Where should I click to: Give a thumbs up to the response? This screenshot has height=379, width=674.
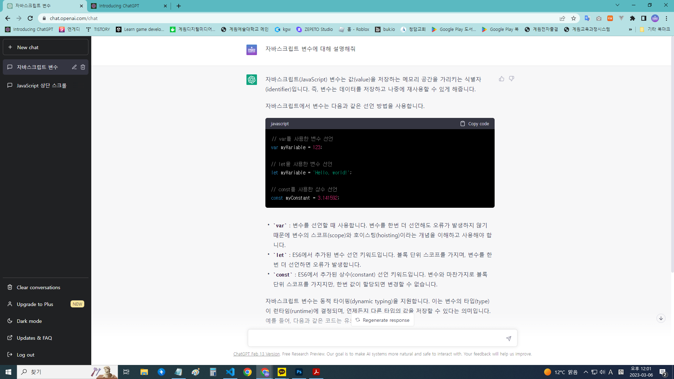[x=501, y=79]
